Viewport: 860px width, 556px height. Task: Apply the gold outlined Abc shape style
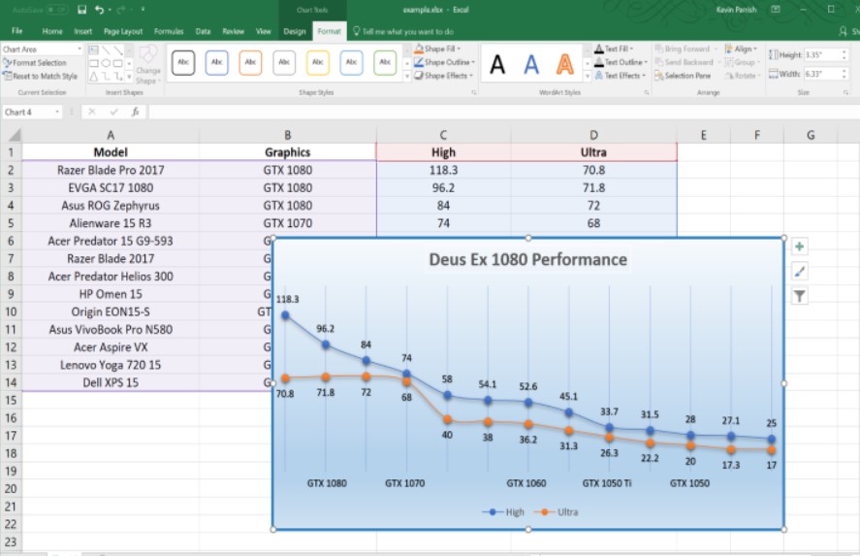coord(318,62)
